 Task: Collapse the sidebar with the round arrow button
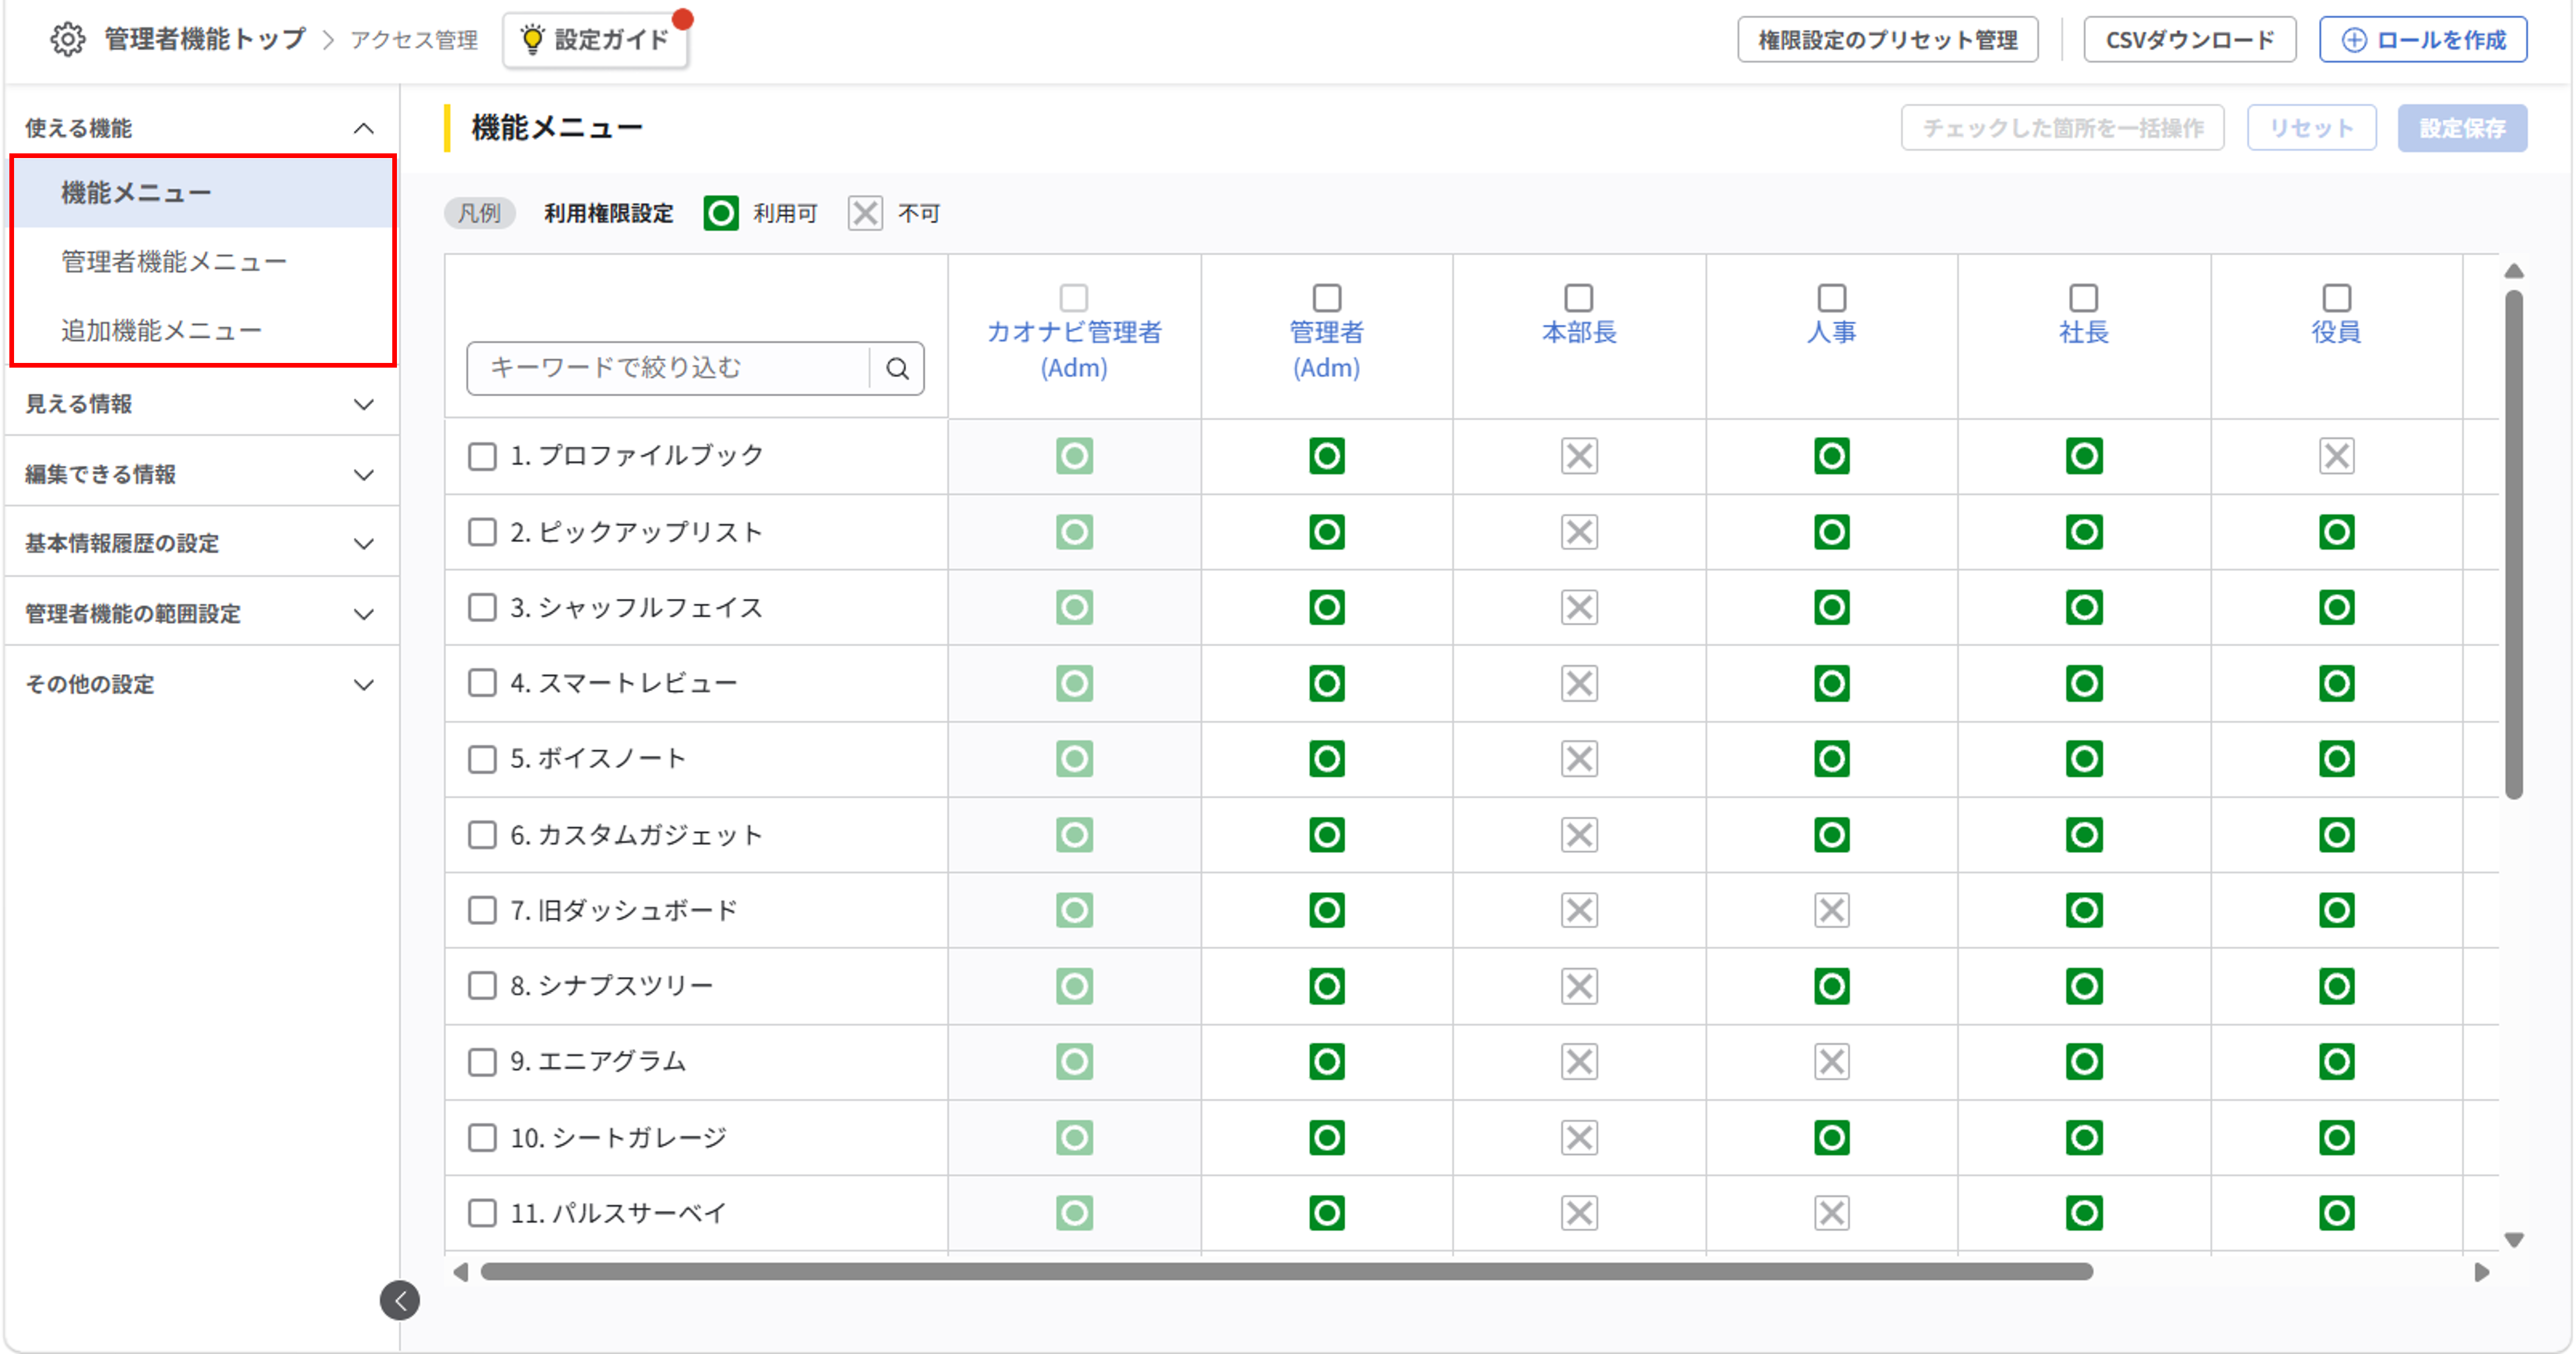coord(400,1300)
